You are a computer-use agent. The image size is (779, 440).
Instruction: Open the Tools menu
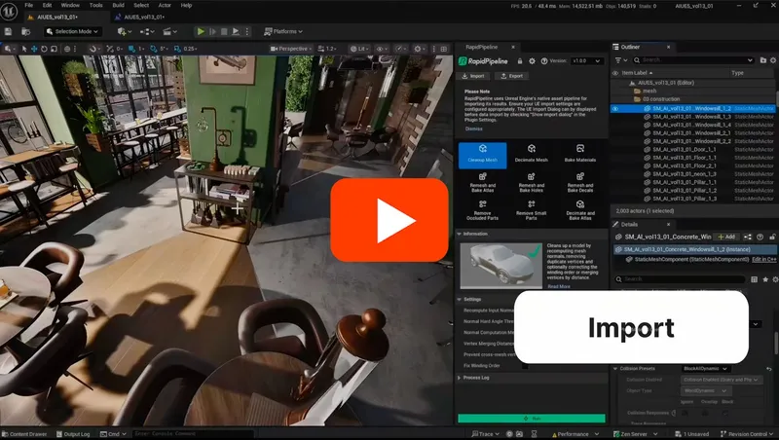pos(95,5)
